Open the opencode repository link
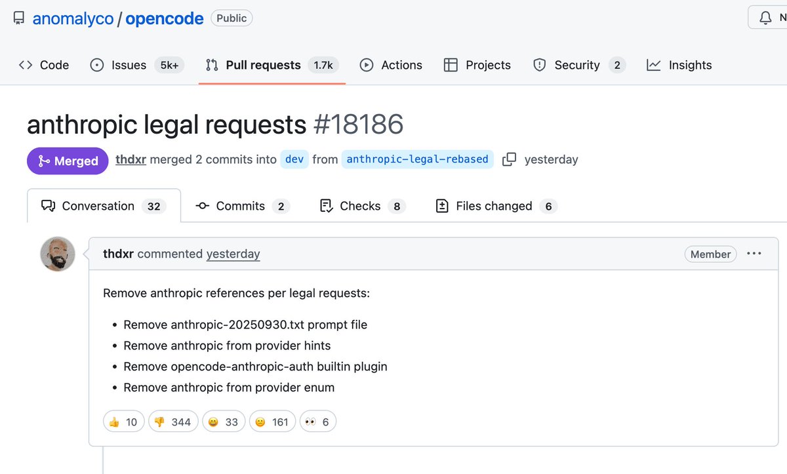Screen dimensions: 787x474 pyautogui.click(x=165, y=18)
